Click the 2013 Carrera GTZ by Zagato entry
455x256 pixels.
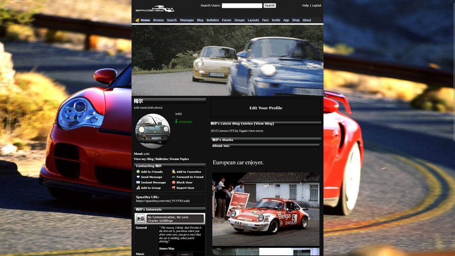tap(229, 131)
